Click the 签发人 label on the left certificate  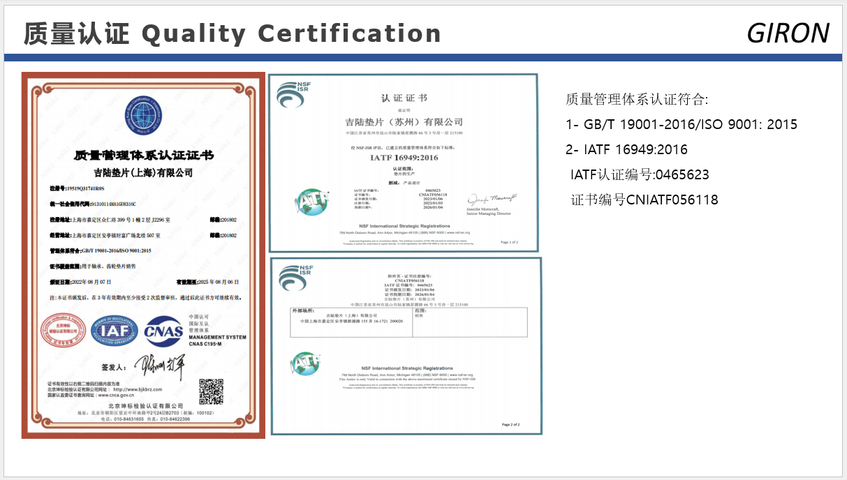tap(115, 368)
